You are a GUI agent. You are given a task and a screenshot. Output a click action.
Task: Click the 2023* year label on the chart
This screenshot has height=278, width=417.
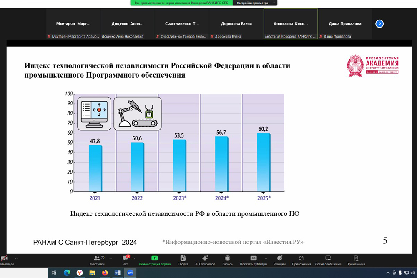(179, 198)
